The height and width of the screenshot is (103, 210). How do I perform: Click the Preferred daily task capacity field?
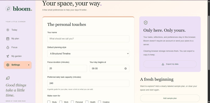point(88,83)
